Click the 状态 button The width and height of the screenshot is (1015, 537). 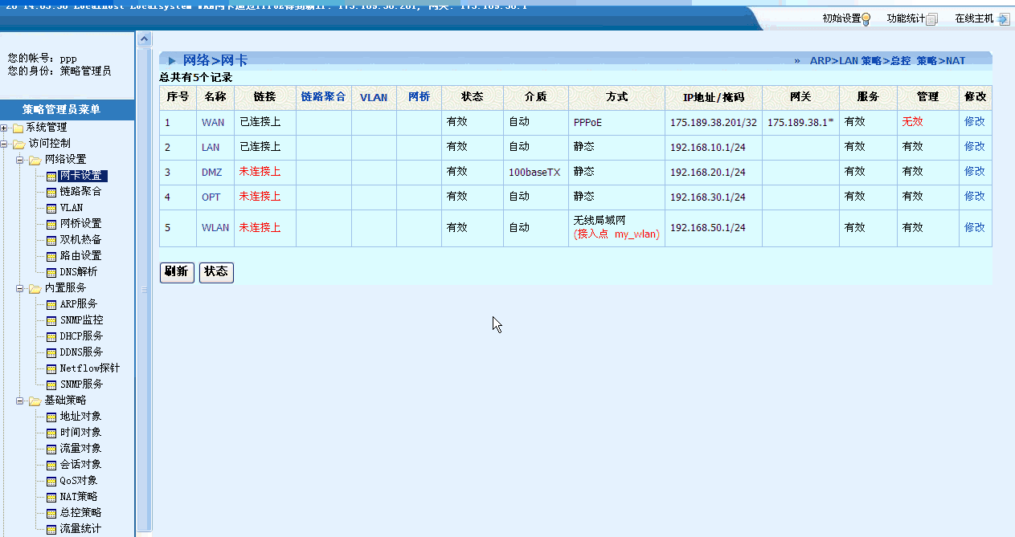click(x=216, y=272)
